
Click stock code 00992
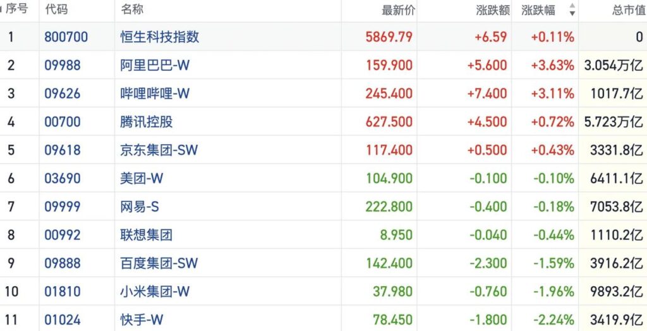click(63, 235)
